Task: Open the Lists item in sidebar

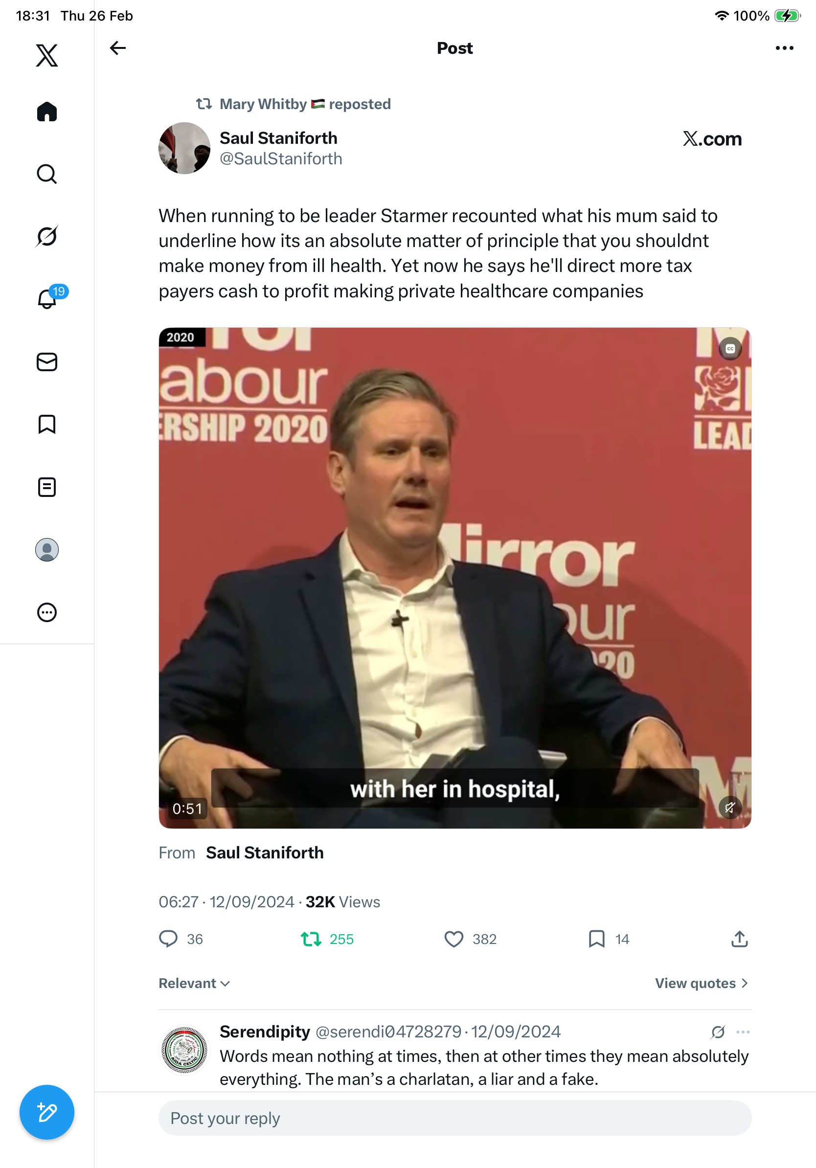Action: 47,487
